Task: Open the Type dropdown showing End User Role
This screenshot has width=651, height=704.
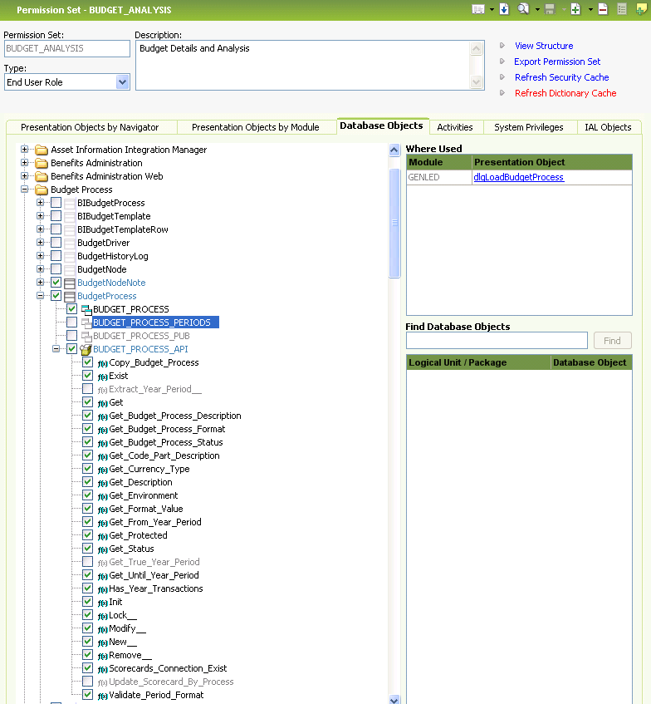Action: pyautogui.click(x=123, y=82)
